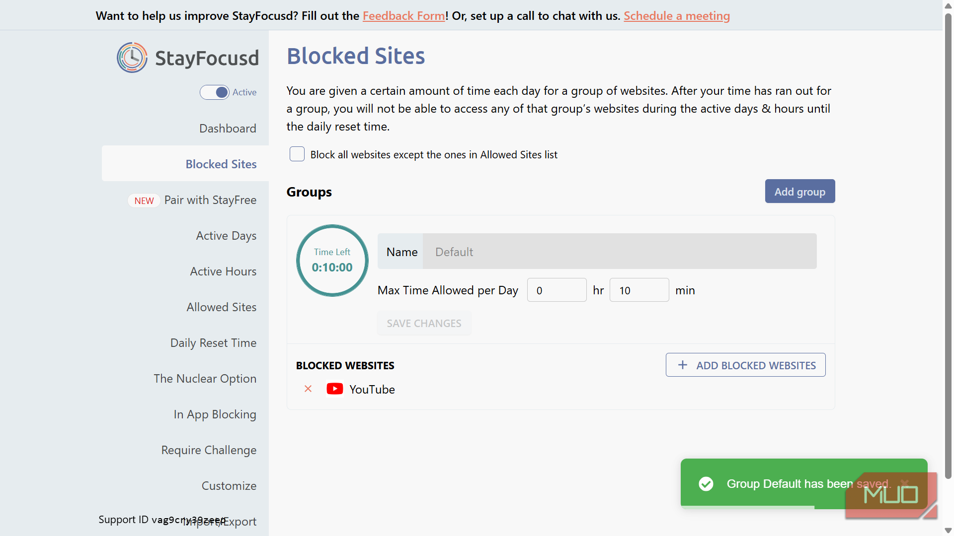Open the Active Days section
The width and height of the screenshot is (954, 536).
pos(226,236)
